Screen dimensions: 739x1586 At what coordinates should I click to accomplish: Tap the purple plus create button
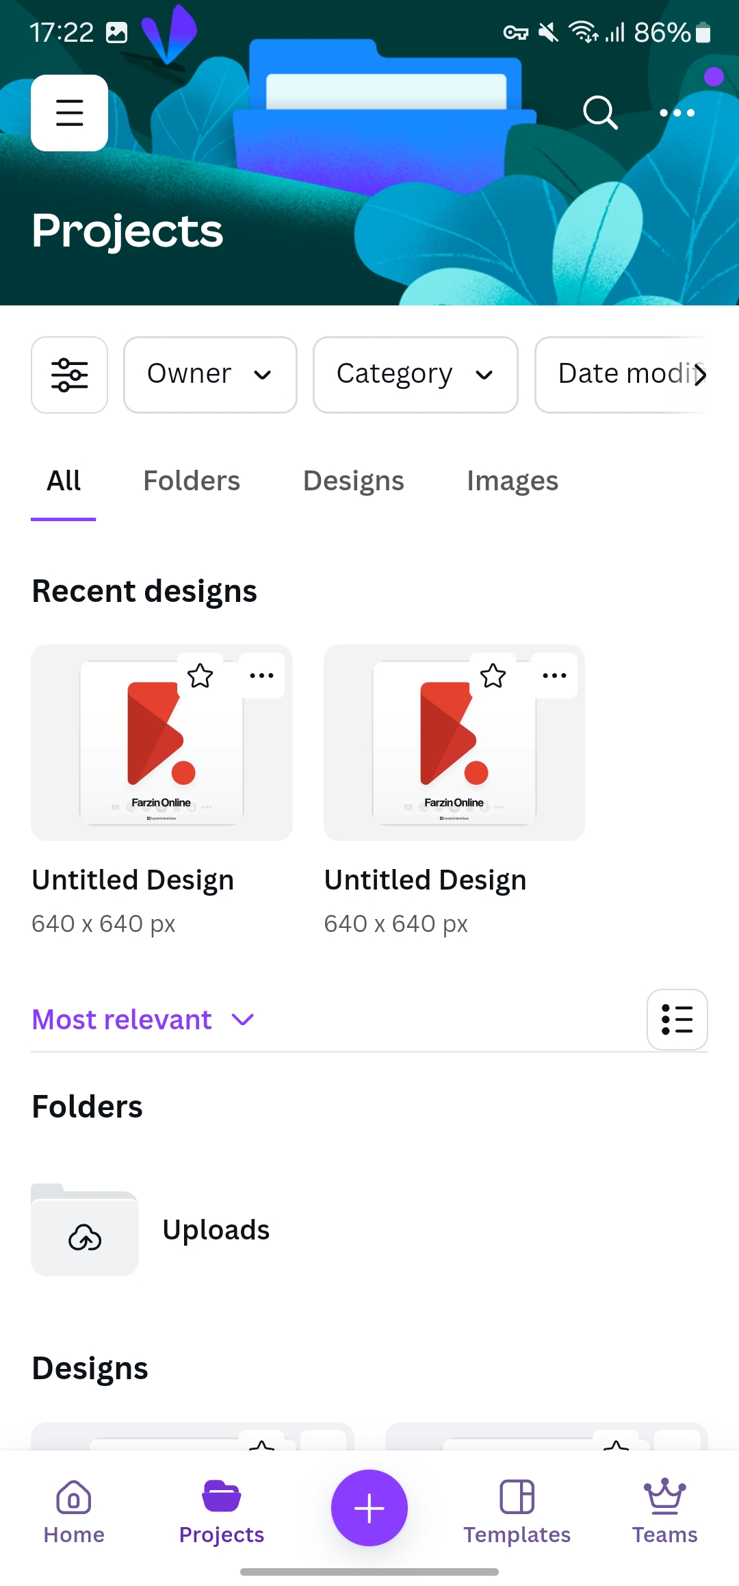(369, 1508)
